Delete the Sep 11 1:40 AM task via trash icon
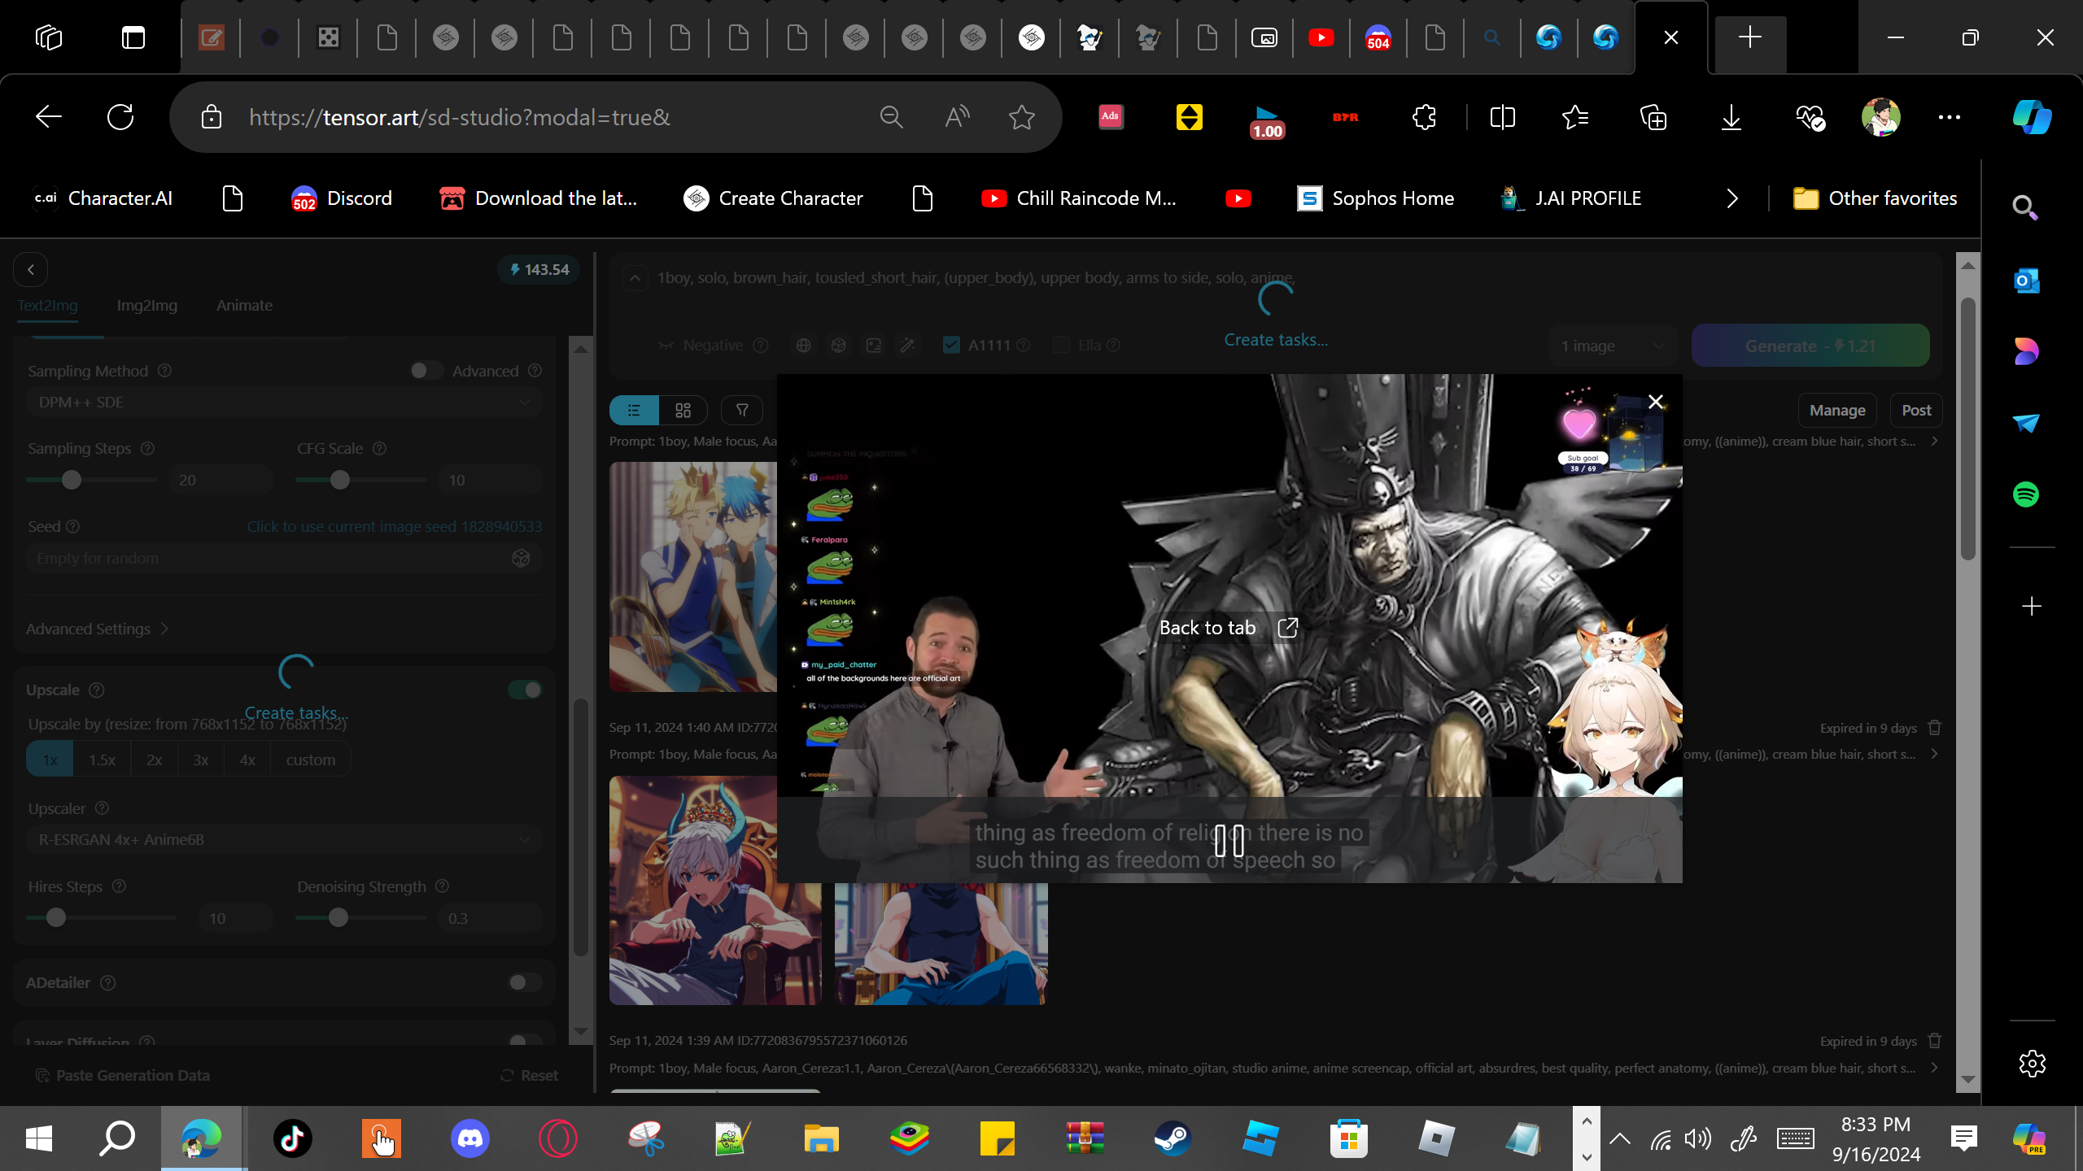 point(1934,728)
